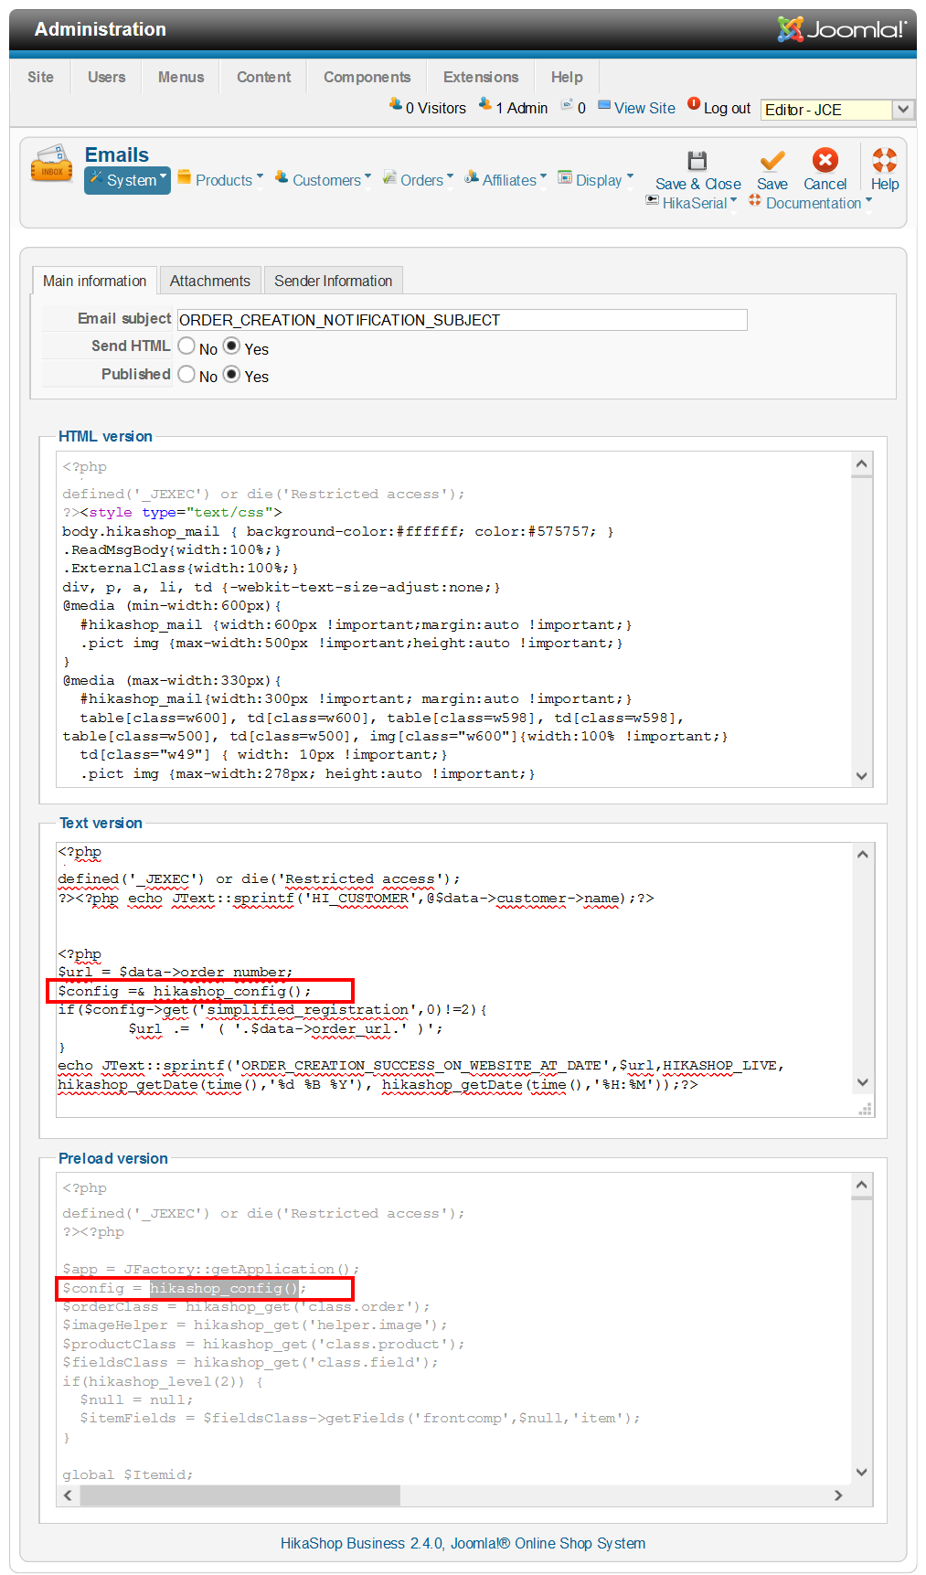Click inside the HTML version code editor
This screenshot has width=926, height=1575.
pyautogui.click(x=453, y=619)
